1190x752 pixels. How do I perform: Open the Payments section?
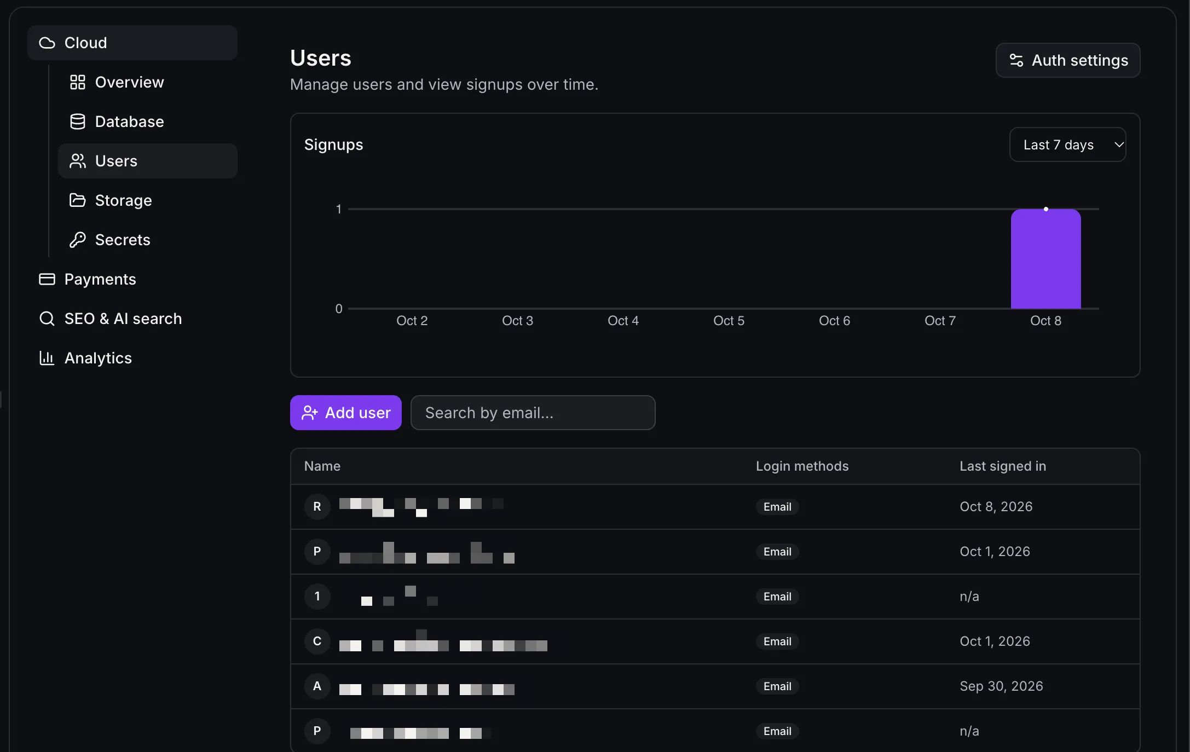pos(132,279)
